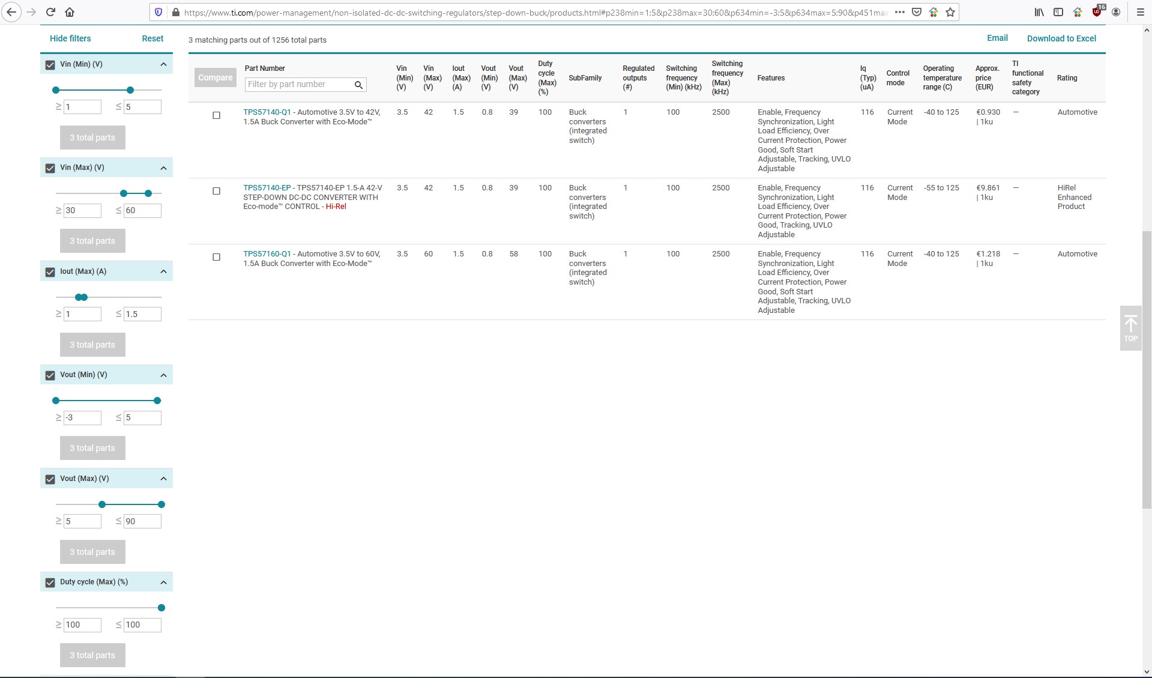
Task: Collapse the Vin (Max) filter section
Action: tap(163, 168)
